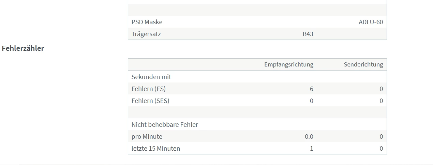The width and height of the screenshot is (433, 165).
Task: Select SES Empfangsrichtung value 0
Action: [x=311, y=101]
